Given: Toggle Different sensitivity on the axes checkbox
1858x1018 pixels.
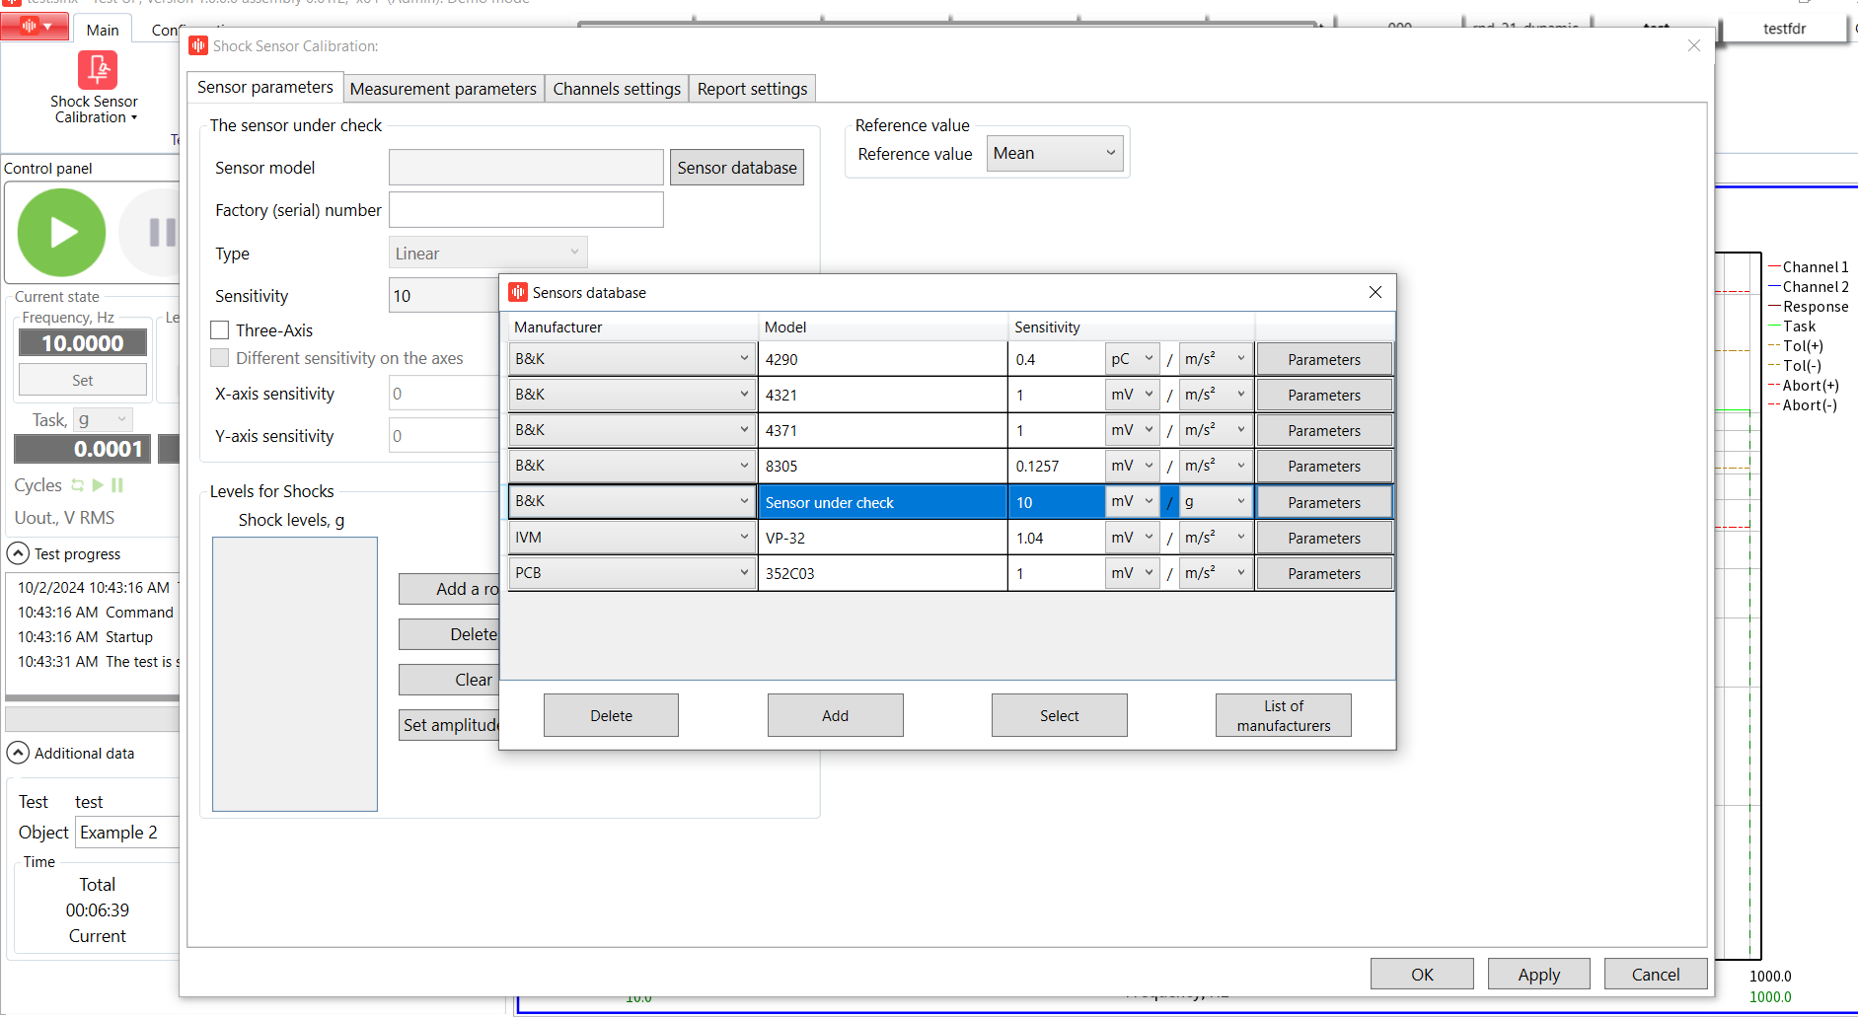Looking at the screenshot, I should pos(220,358).
